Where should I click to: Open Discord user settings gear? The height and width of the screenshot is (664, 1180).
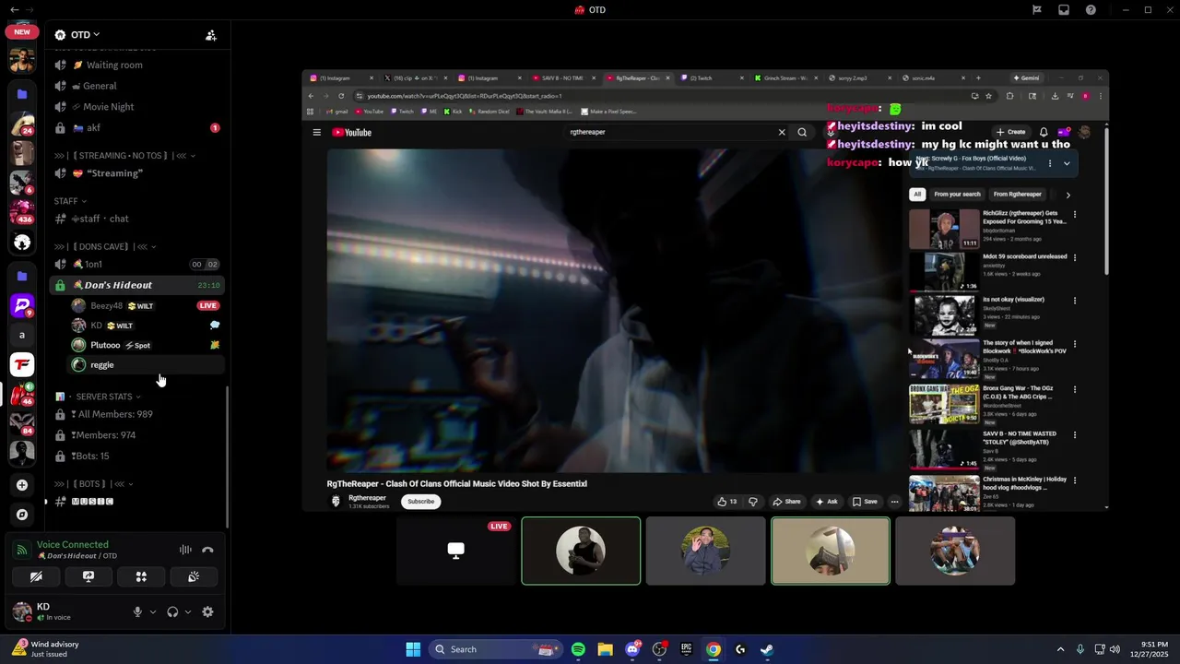pos(207,611)
